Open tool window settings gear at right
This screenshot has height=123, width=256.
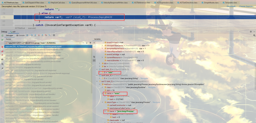point(251,32)
